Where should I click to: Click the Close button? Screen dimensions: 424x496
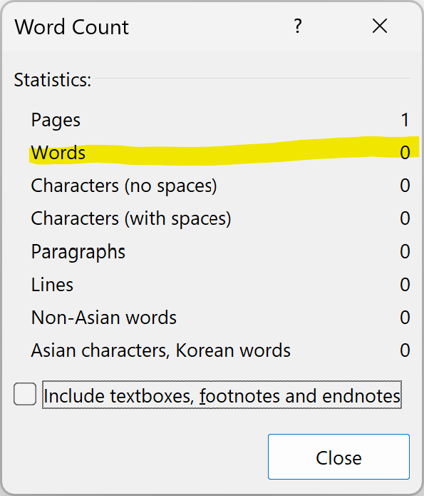tap(338, 457)
